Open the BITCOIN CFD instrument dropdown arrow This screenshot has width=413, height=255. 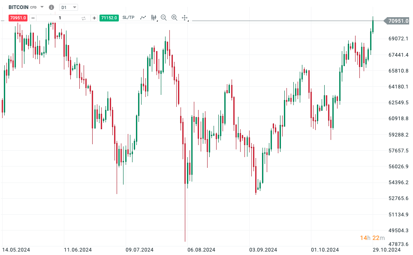click(x=42, y=7)
